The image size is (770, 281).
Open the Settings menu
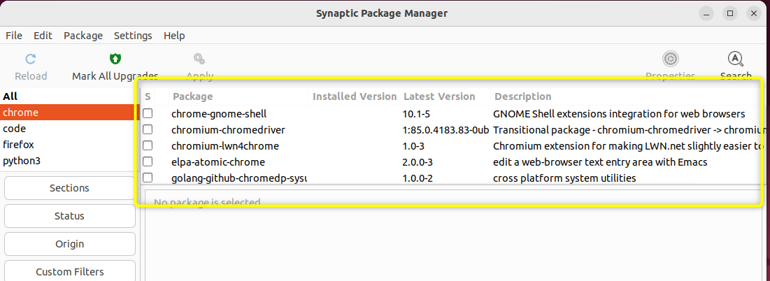[x=133, y=36]
